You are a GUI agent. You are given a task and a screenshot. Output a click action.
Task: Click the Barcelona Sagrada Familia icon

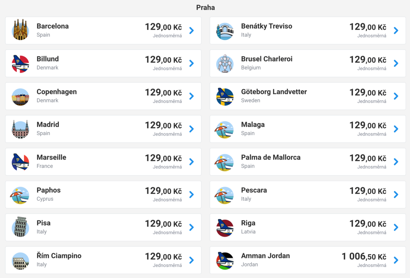point(20,30)
